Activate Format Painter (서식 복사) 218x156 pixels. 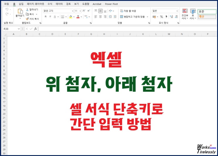point(32,19)
